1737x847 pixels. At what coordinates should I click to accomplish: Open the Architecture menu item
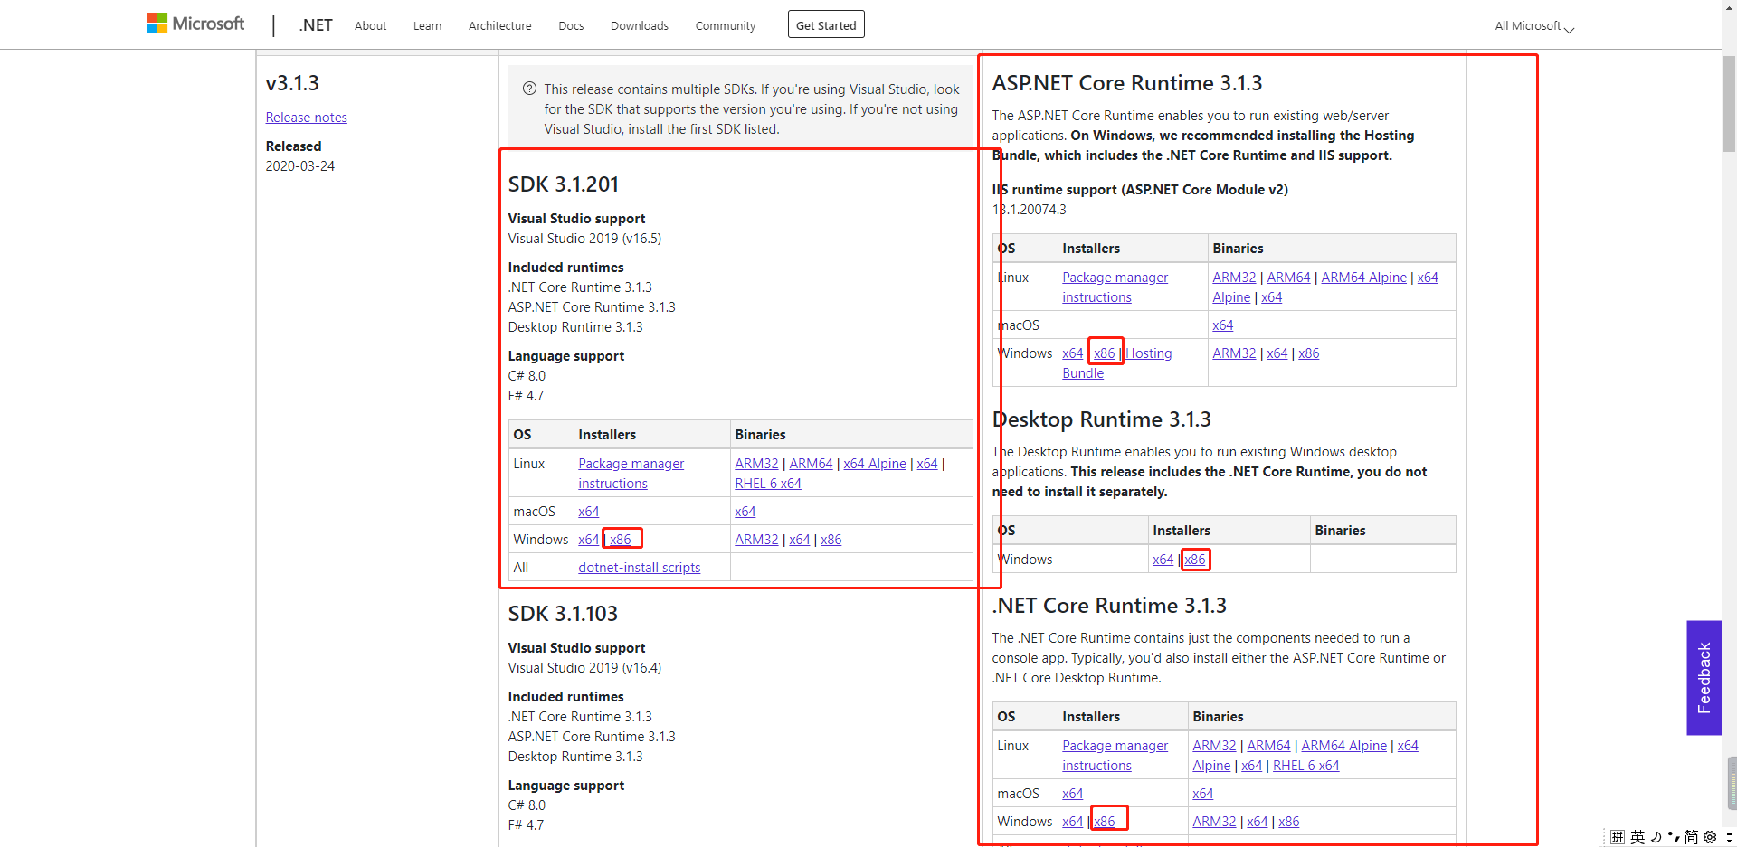click(499, 25)
